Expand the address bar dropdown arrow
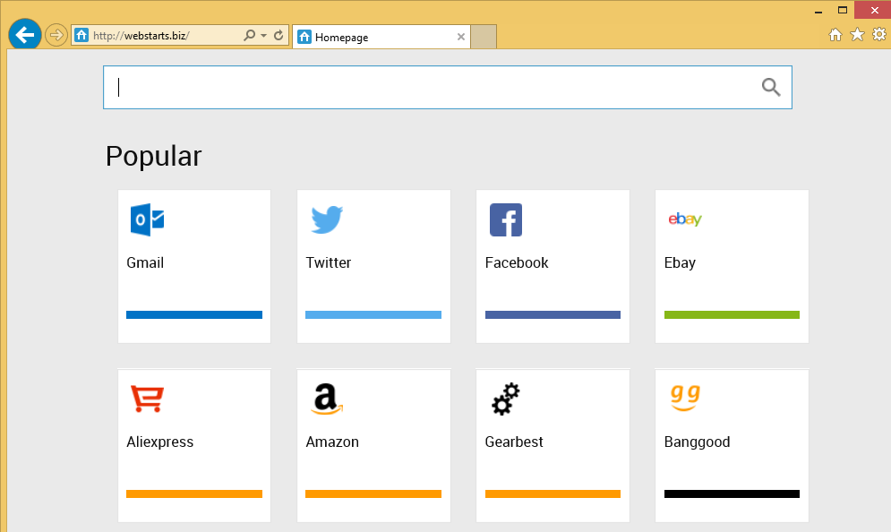 [263, 36]
